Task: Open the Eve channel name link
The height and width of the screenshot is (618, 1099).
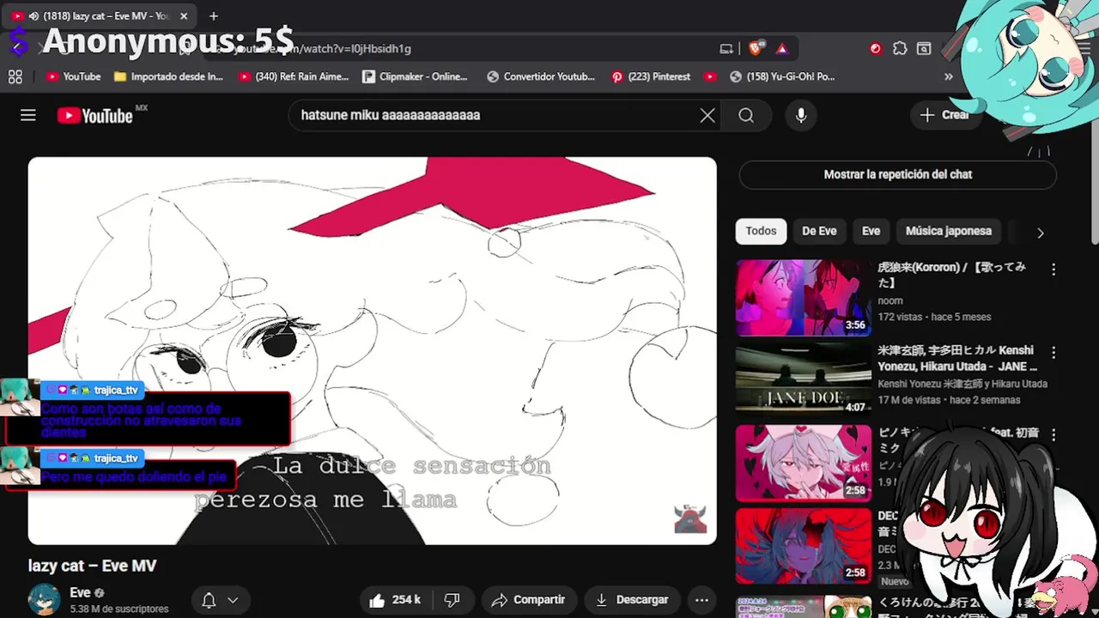Action: 80,593
